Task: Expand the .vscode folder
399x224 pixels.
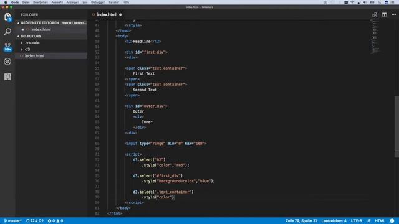Action: pyautogui.click(x=32, y=43)
